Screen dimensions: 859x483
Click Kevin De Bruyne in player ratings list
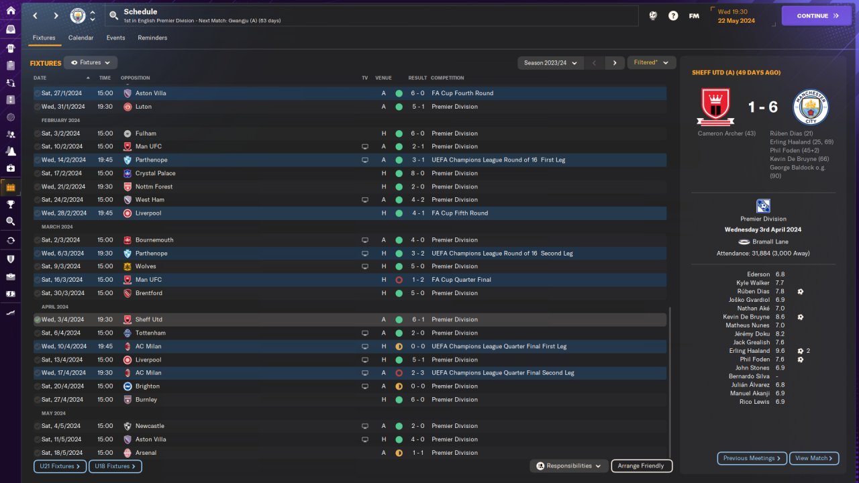click(x=746, y=317)
